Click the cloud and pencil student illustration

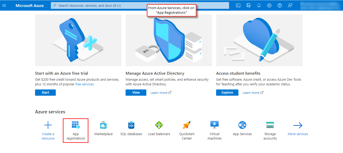(259, 40)
